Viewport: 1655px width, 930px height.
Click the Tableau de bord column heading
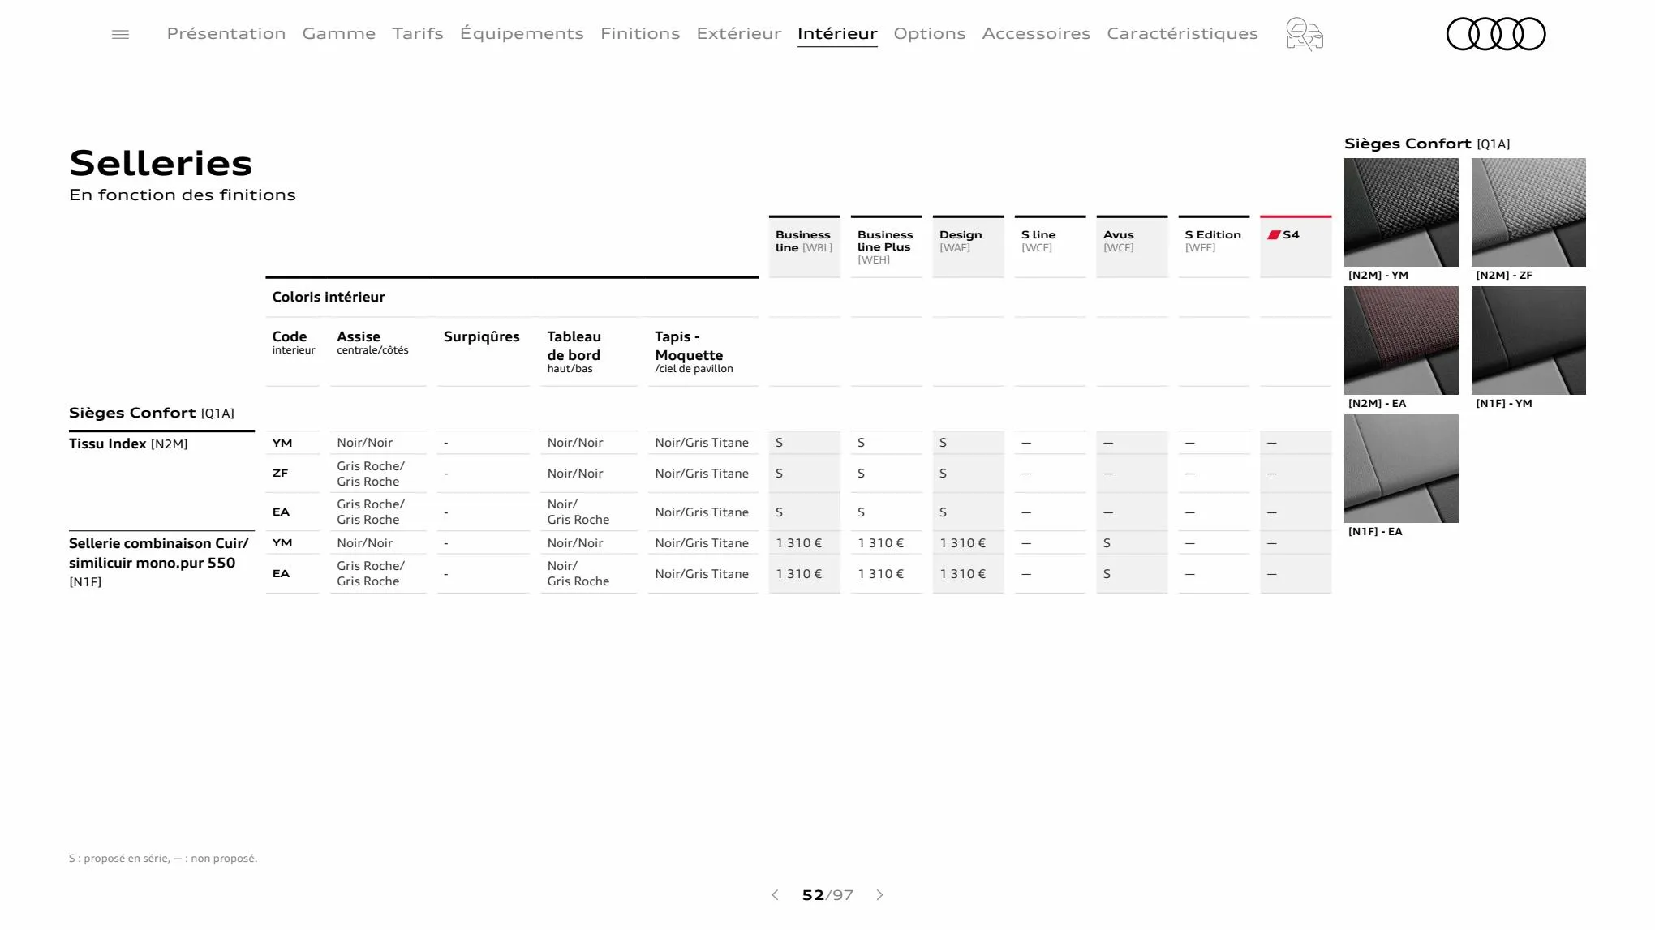pyautogui.click(x=574, y=351)
